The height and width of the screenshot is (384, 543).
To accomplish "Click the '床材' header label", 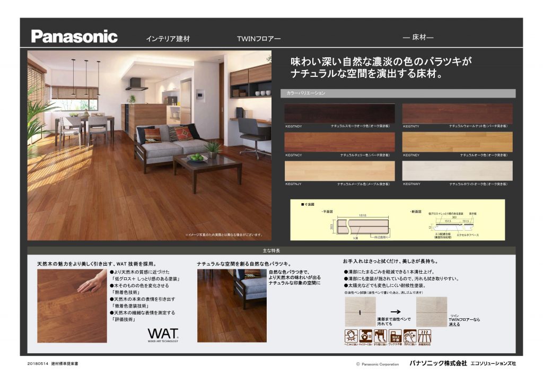I will (x=418, y=37).
